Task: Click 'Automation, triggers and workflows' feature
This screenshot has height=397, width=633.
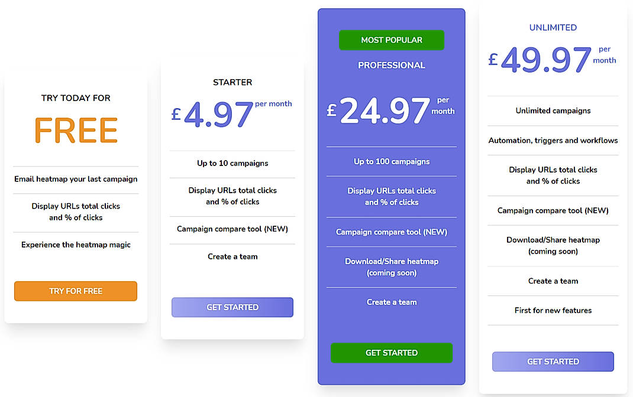Action: point(553,140)
